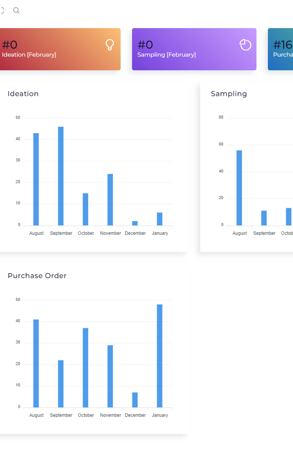The image size is (293, 451).
Task: Click the Purchase Order chart title
Action: point(37,275)
